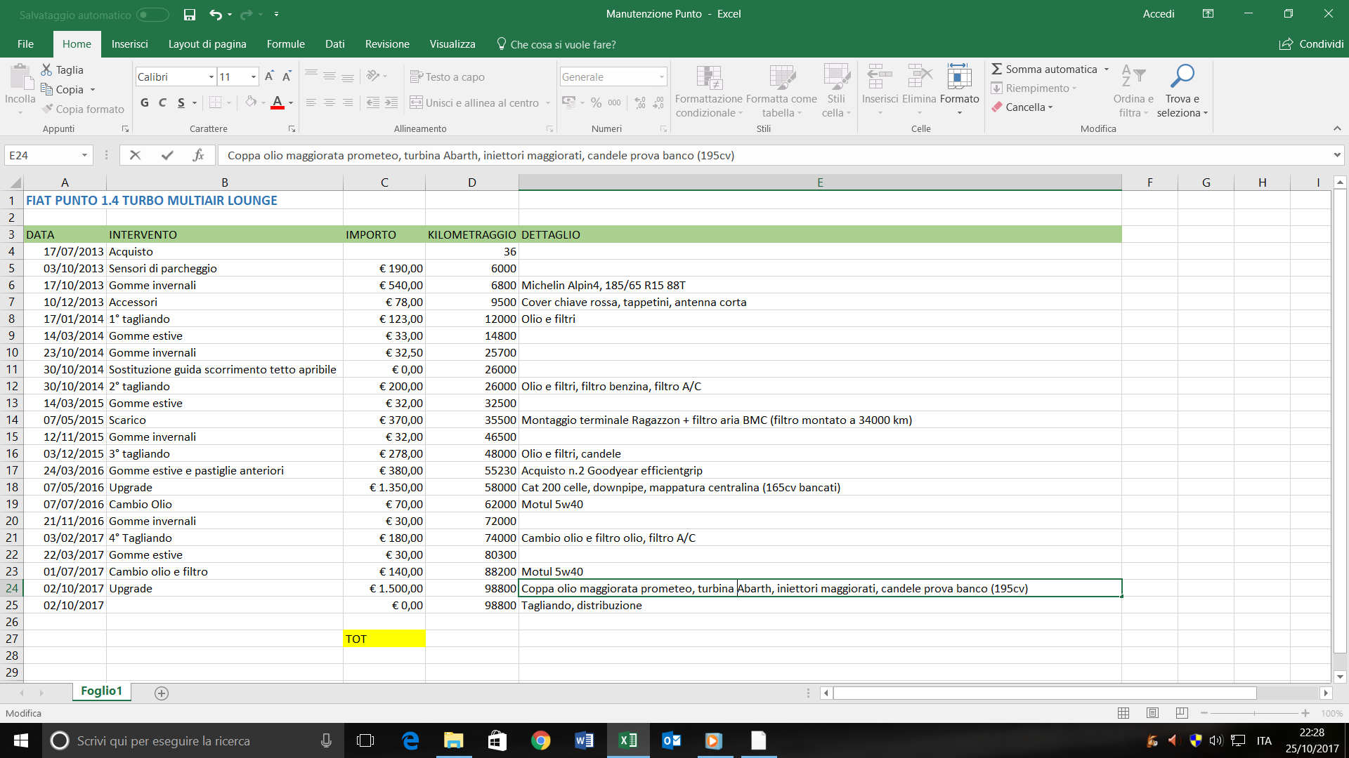Click the horizontal scrollbar
The width and height of the screenshot is (1349, 758).
(x=1044, y=693)
